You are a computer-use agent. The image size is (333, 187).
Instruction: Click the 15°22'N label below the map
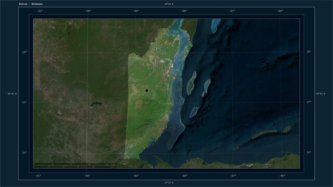[169, 182]
